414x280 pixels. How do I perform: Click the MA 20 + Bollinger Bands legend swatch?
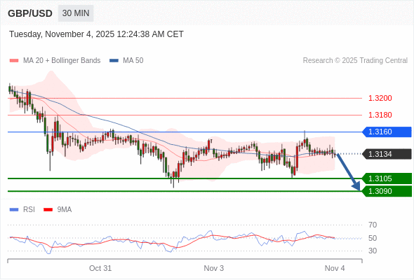14,61
